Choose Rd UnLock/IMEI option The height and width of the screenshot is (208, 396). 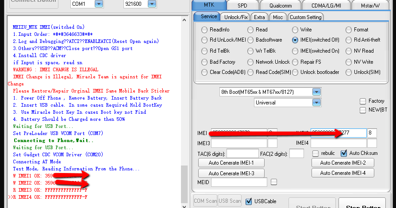coord(204,40)
